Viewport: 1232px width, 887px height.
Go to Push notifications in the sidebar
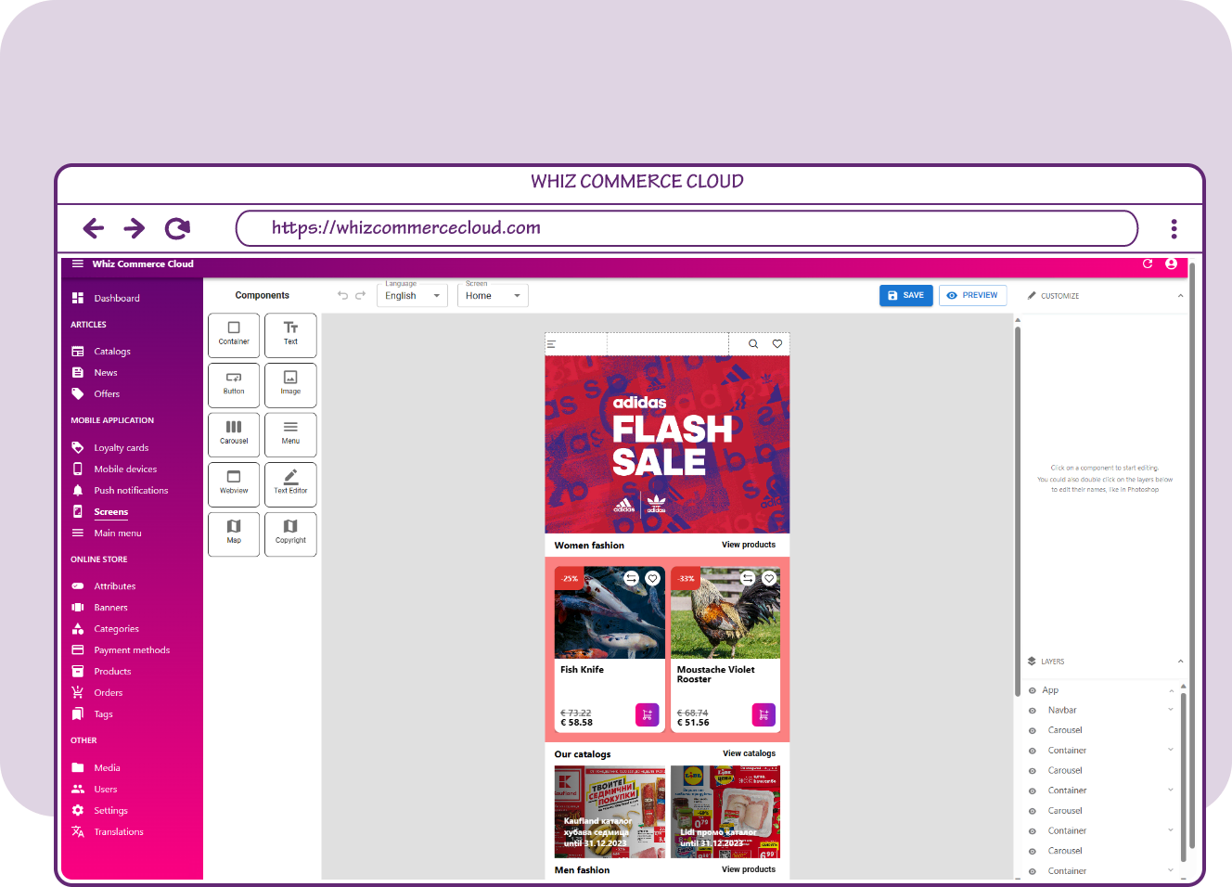coord(131,491)
